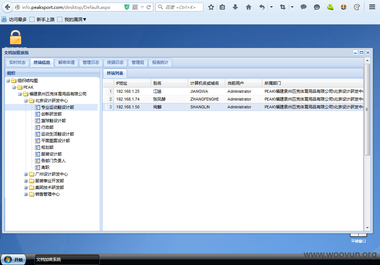This screenshot has width=380, height=265.
Task: Click the orange round extension icon
Action: (x=343, y=7)
